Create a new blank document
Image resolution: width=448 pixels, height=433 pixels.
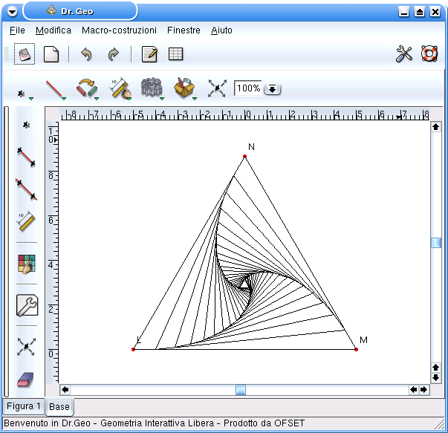click(x=51, y=54)
